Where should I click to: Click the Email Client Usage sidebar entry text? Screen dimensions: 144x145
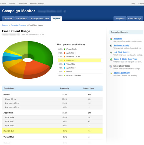[122, 66]
